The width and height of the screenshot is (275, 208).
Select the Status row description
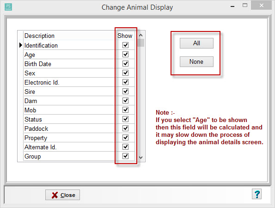point(33,119)
